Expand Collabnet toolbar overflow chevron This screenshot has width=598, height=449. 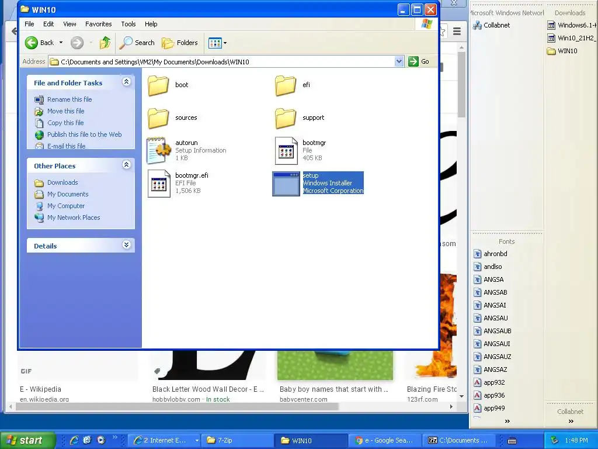tap(571, 422)
